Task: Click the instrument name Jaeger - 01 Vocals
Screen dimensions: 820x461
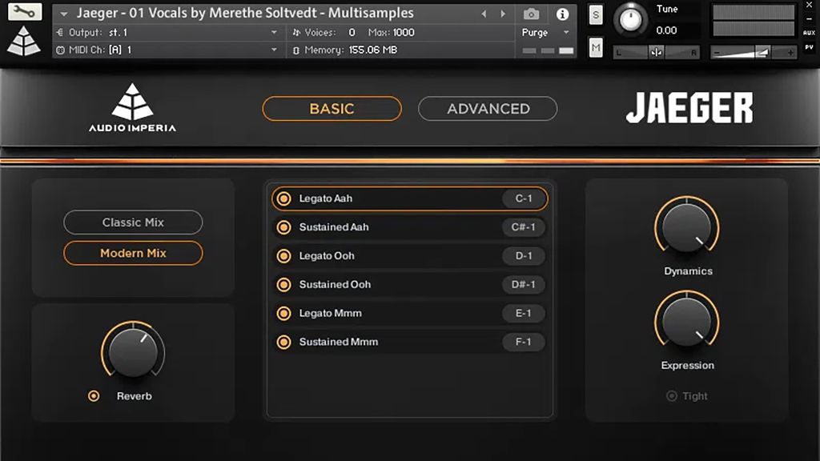Action: coord(245,13)
